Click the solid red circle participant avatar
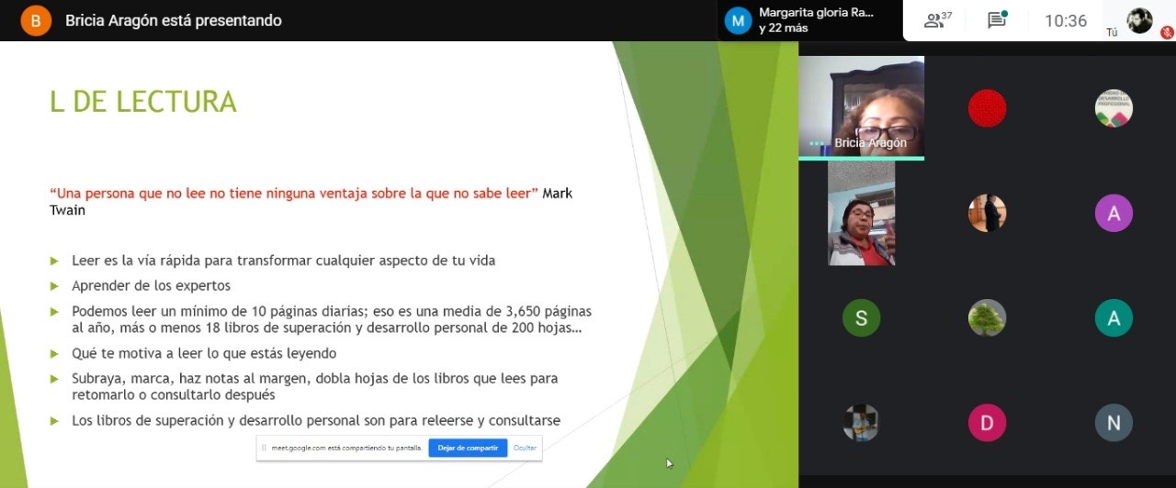The width and height of the screenshot is (1176, 488). pos(987,108)
